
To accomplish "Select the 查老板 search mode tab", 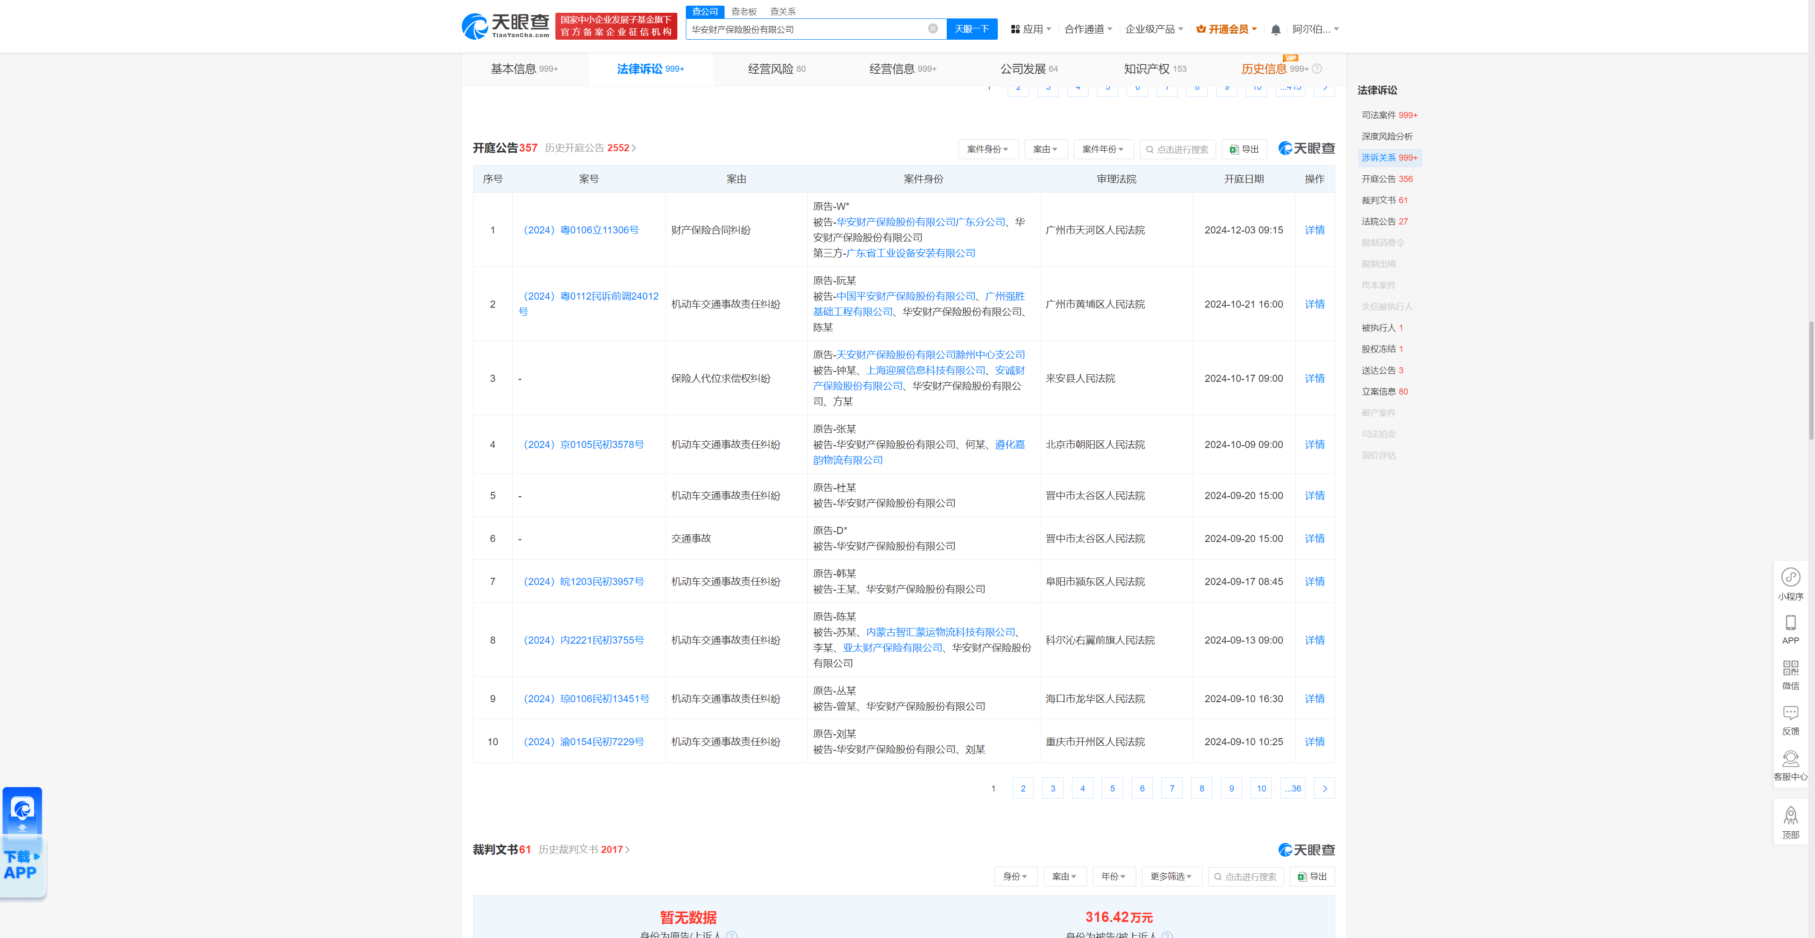I will click(743, 11).
